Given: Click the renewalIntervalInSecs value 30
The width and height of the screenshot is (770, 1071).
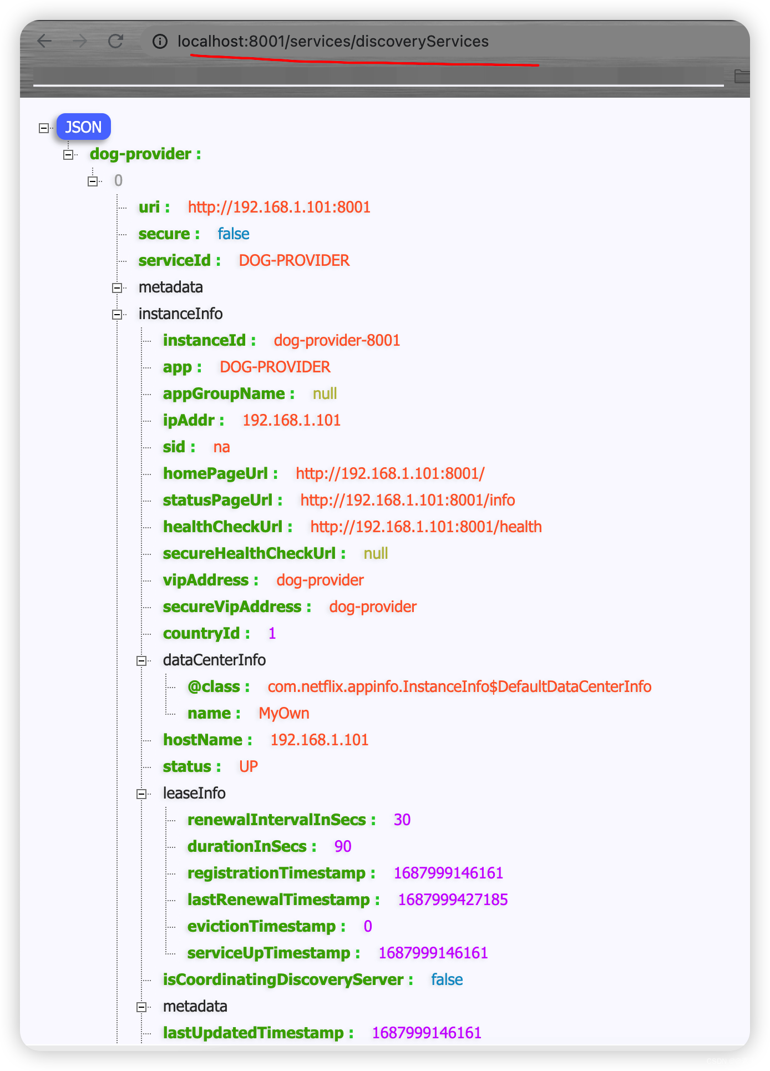Looking at the screenshot, I should [x=402, y=820].
